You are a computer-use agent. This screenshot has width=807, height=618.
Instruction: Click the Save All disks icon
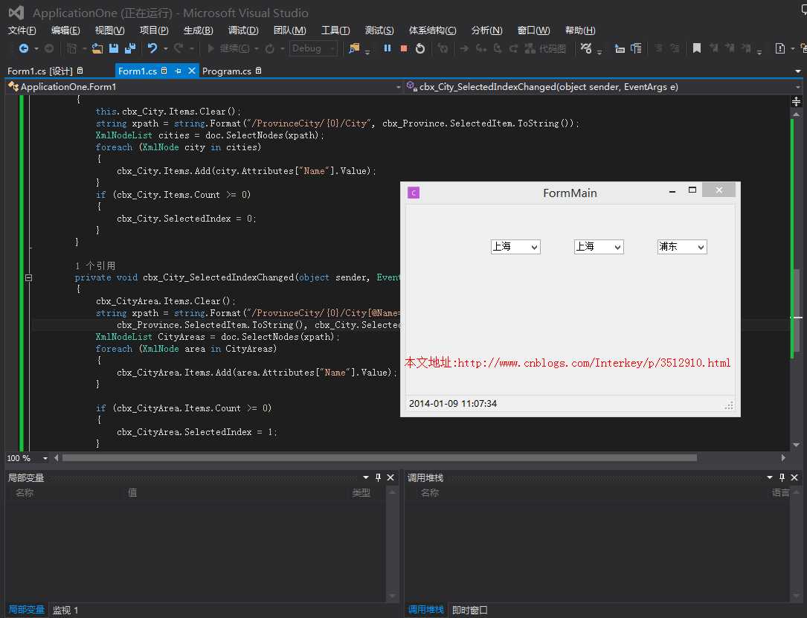point(130,48)
